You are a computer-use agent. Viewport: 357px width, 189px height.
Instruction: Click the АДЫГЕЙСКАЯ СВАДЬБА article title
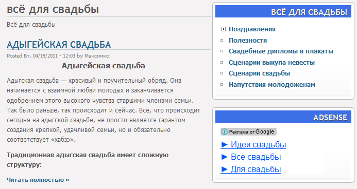[x=59, y=45]
